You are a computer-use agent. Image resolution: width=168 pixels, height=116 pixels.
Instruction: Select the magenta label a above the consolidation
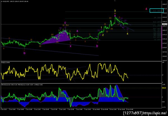pyautogui.click(x=77, y=31)
